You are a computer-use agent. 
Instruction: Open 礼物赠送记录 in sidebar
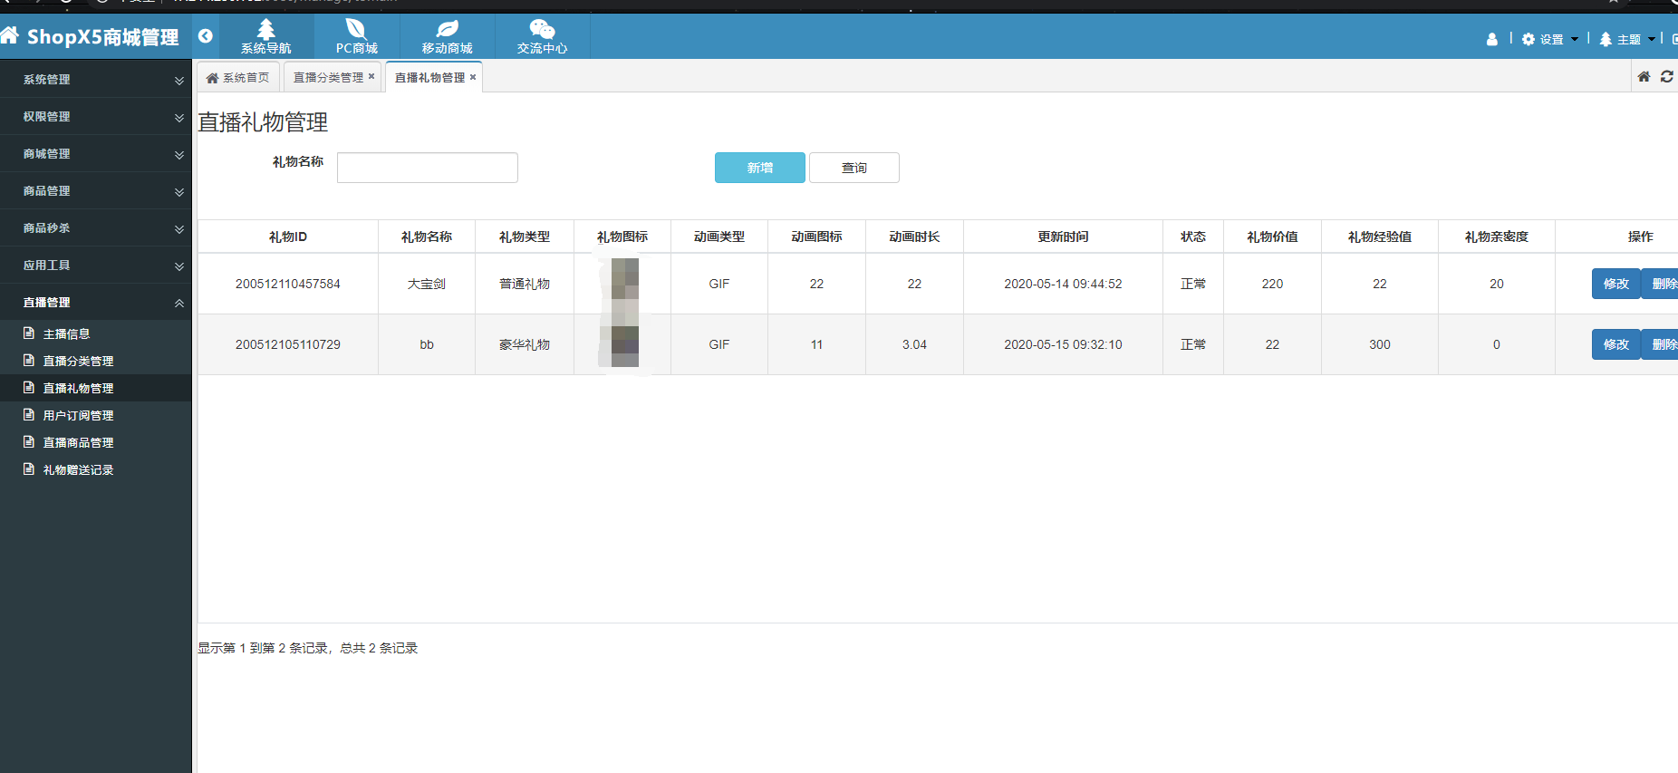click(x=96, y=469)
